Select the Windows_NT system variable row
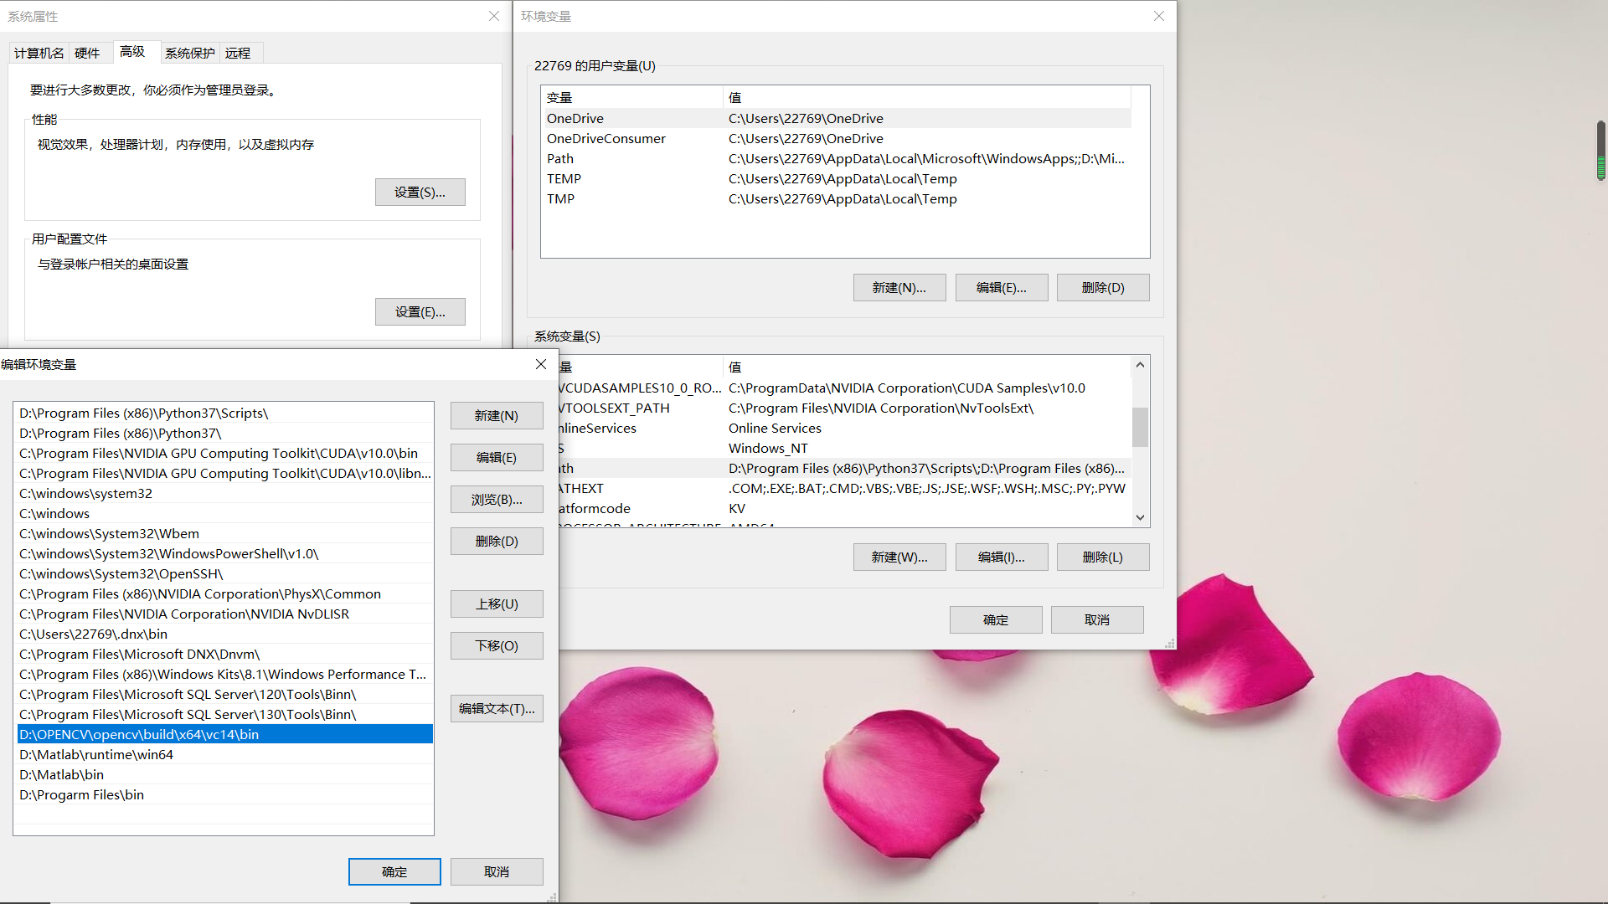 [844, 449]
